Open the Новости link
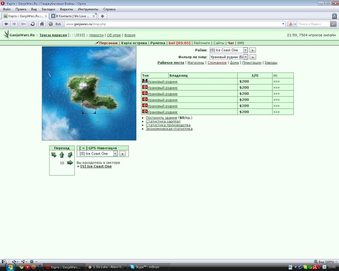 click(x=97, y=35)
